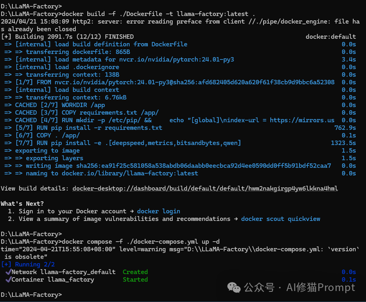Click the "AI修猫Prompt" watermark text

coord(320,288)
